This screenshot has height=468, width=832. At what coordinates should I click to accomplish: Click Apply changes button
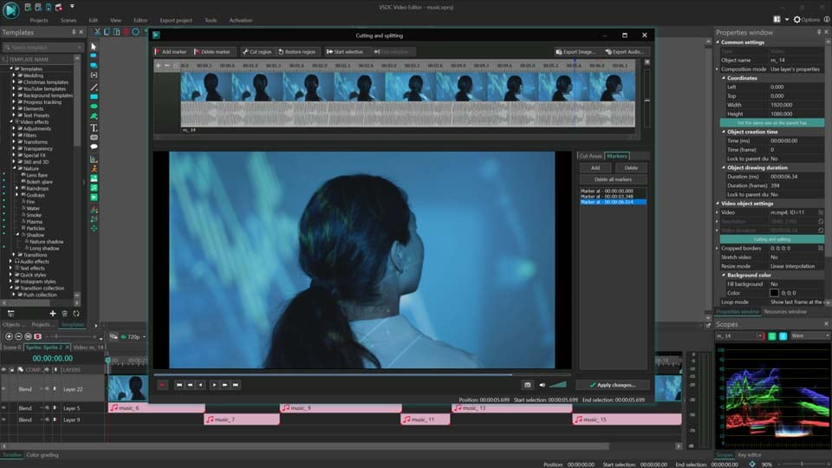613,385
